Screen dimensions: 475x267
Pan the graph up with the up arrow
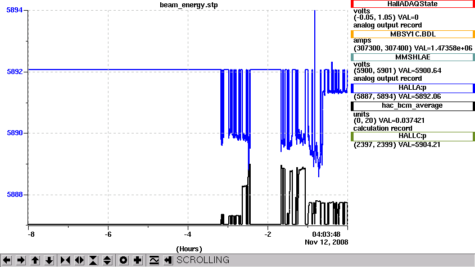(x=35, y=260)
